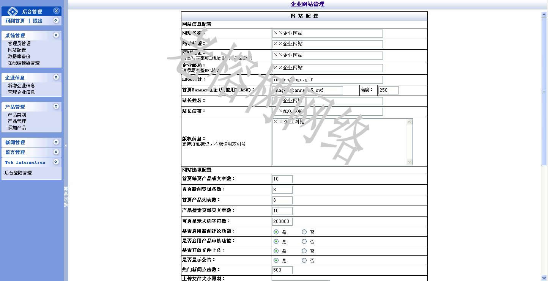The width and height of the screenshot is (548, 281).
Task: Open 产品管理 sub-item link
Action: [x=17, y=121]
